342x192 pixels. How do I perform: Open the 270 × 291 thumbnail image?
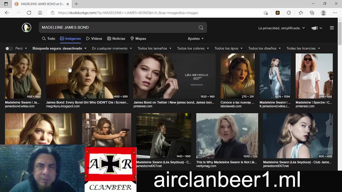pos(238,76)
